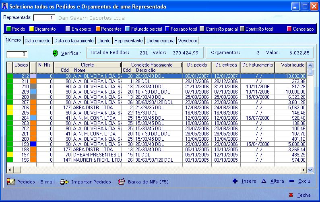The image size is (320, 202).
Task: Click the pink Cancelado legend swatch
Action: 289,29
